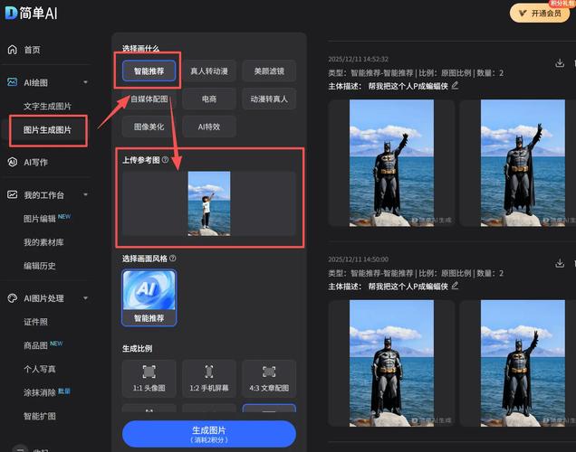Collapse the AI图片处理 menu arrow
576x452 pixels.
(x=85, y=298)
